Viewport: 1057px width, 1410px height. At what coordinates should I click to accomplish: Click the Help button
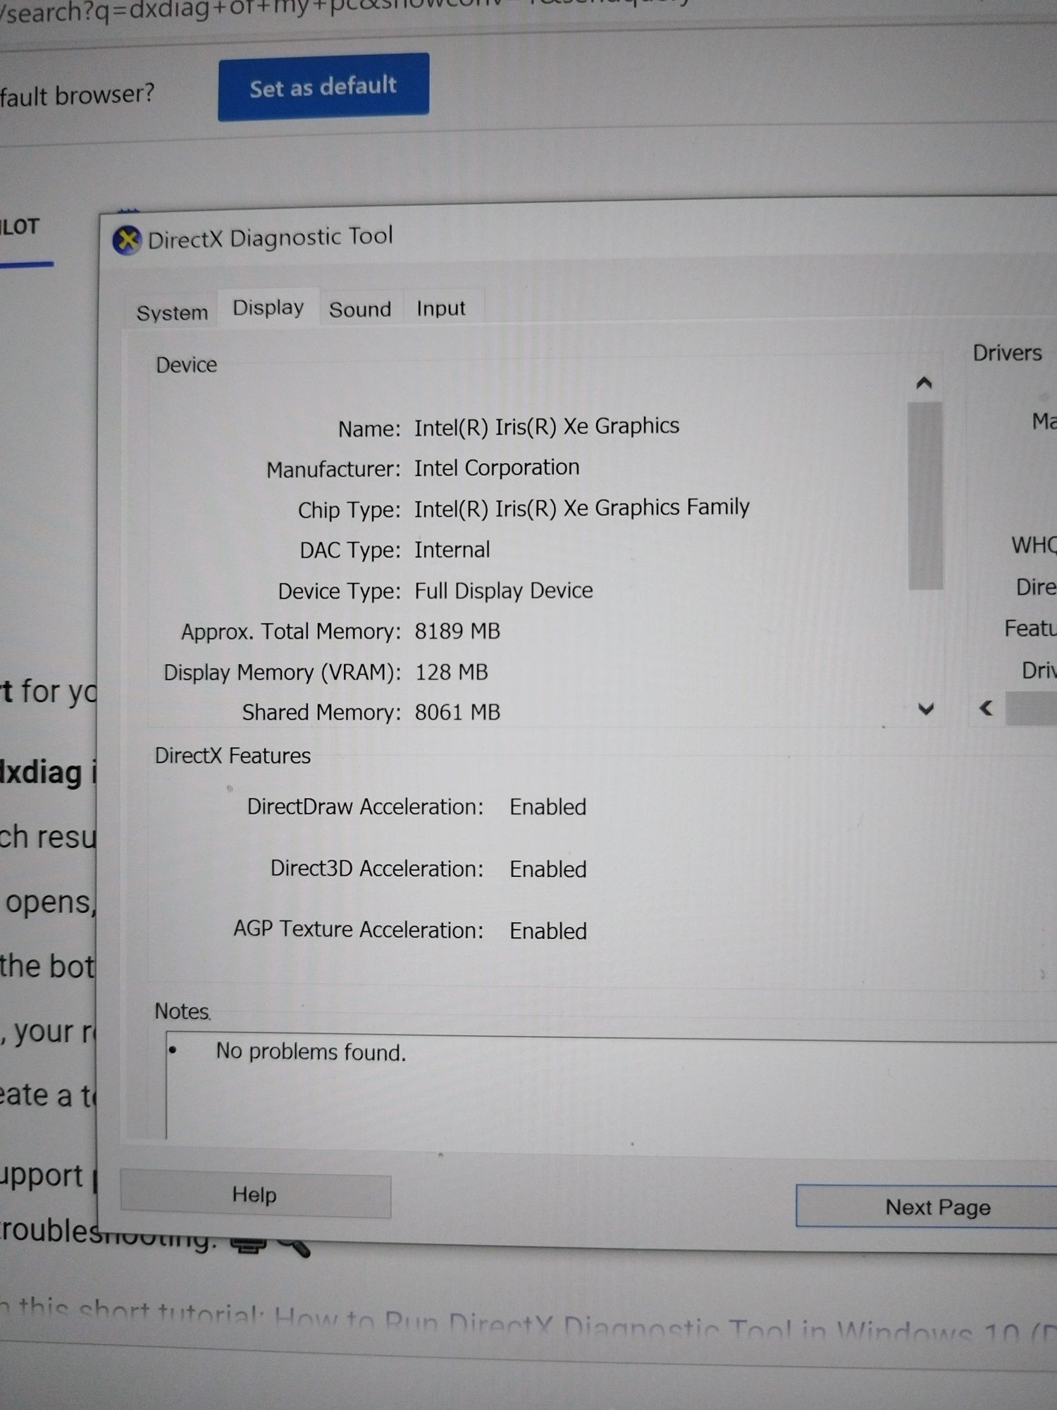pos(255,1194)
